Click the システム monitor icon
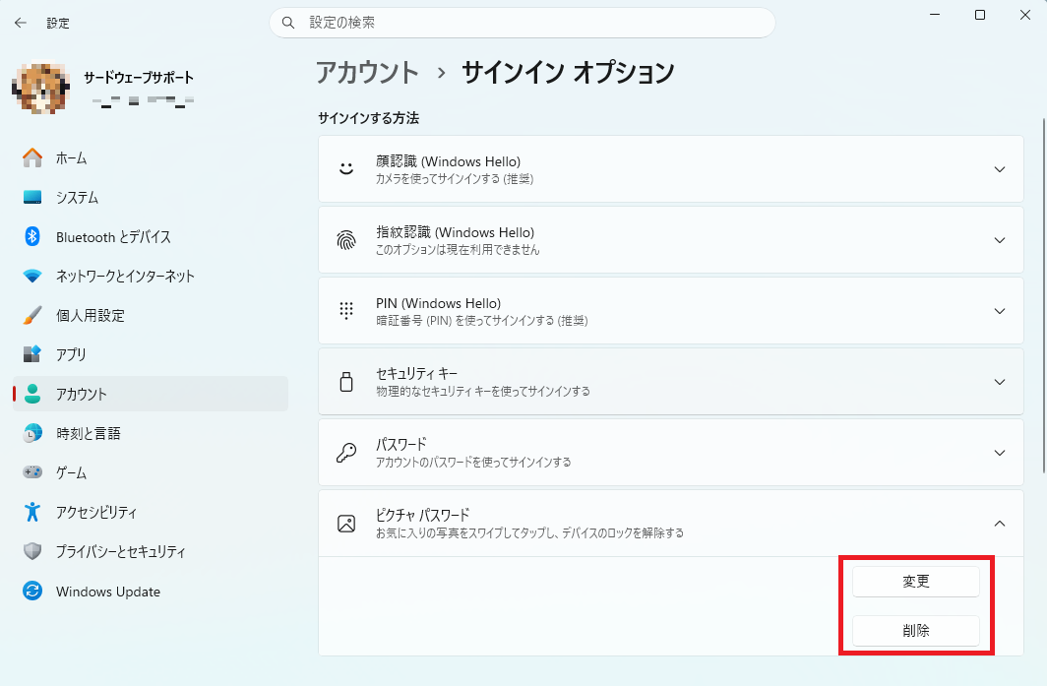1047x686 pixels. [x=32, y=197]
